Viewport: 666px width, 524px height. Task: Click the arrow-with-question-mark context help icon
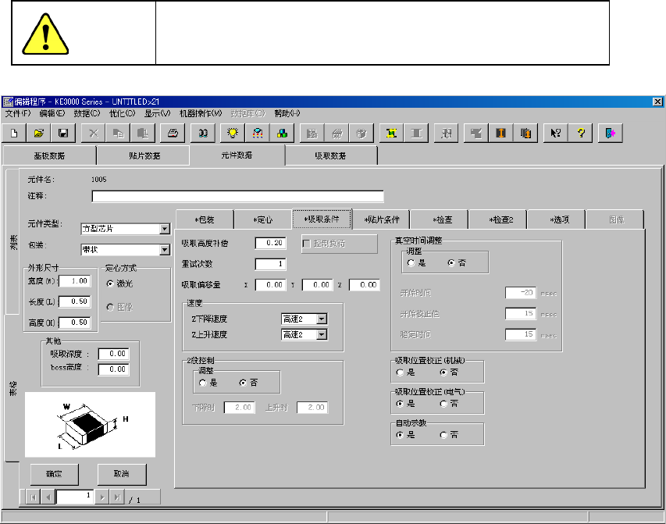tap(556, 134)
